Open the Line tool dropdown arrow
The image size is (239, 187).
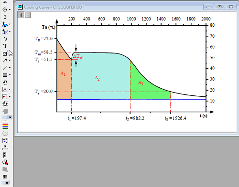[x=10, y=68]
